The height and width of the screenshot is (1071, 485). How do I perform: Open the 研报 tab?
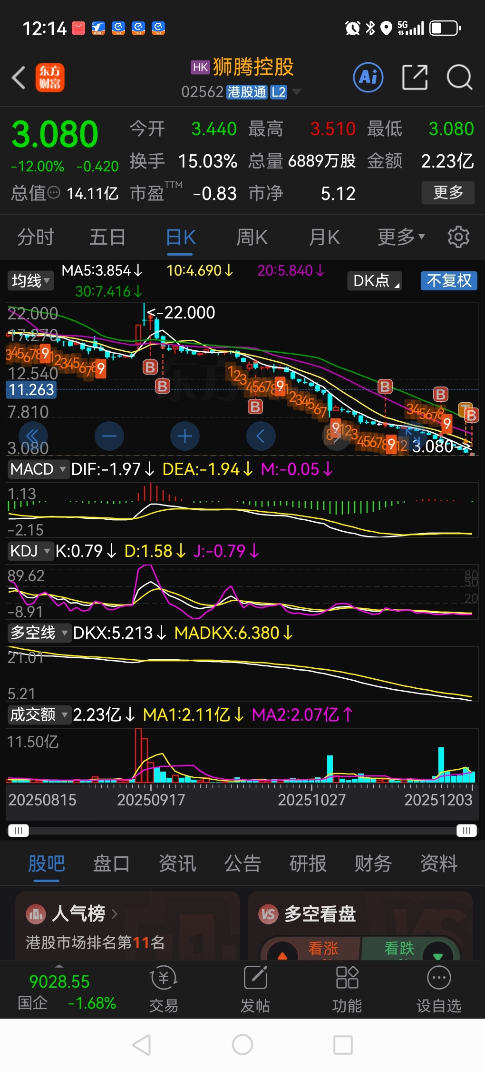[x=308, y=863]
